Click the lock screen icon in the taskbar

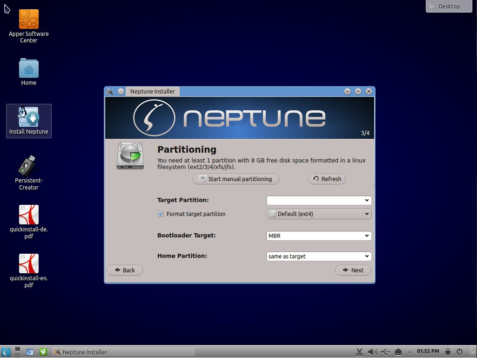pyautogui.click(x=448, y=351)
